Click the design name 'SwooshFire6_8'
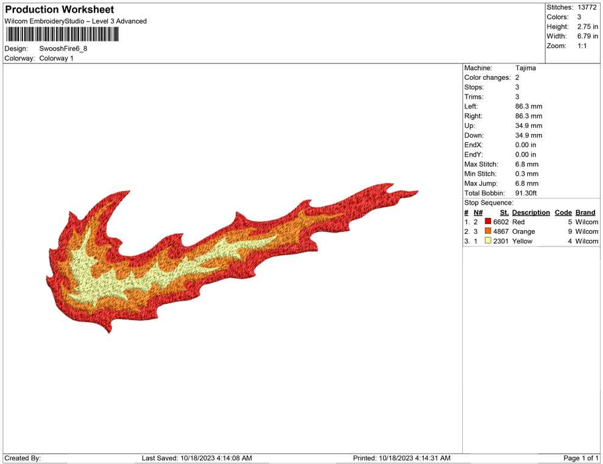Viewport: 603px width, 464px height. click(63, 49)
